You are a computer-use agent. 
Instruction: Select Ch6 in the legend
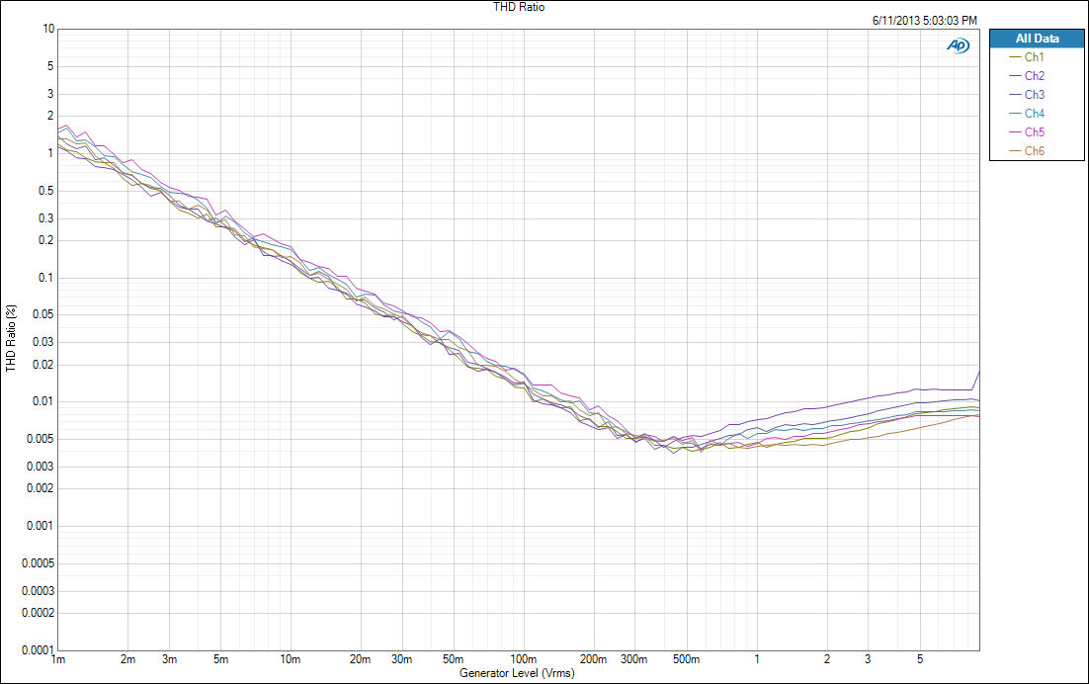(x=1034, y=150)
